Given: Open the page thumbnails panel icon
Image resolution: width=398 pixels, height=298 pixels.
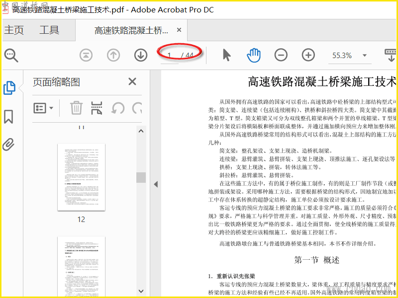Looking at the screenshot, I should click(x=9, y=88).
